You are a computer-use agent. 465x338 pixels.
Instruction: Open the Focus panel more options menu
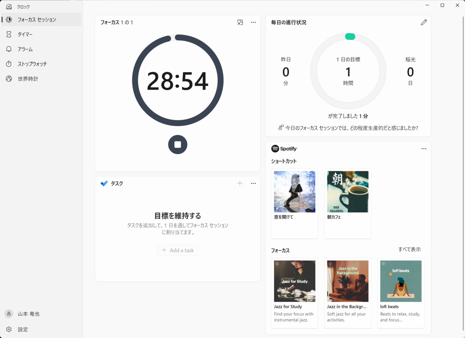pyautogui.click(x=253, y=23)
